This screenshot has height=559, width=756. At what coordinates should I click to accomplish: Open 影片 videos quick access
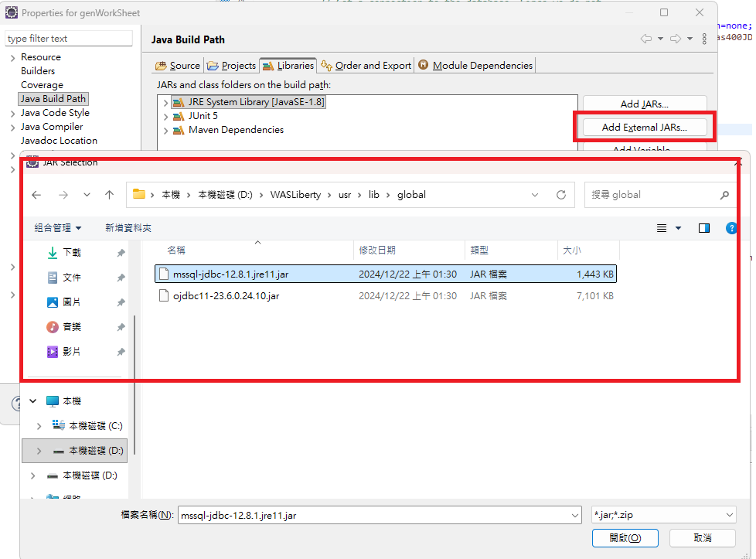[x=72, y=352]
